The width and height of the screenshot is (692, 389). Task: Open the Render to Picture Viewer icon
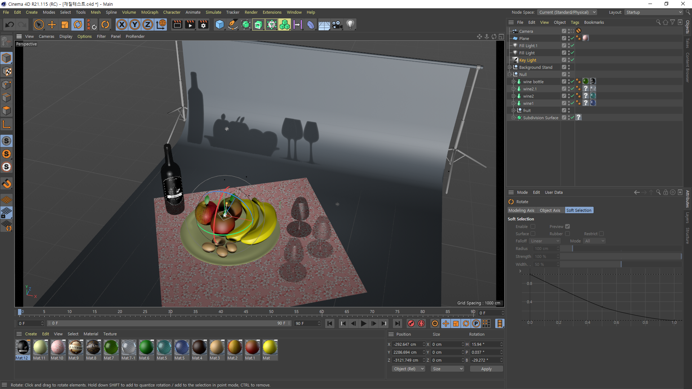[190, 24]
